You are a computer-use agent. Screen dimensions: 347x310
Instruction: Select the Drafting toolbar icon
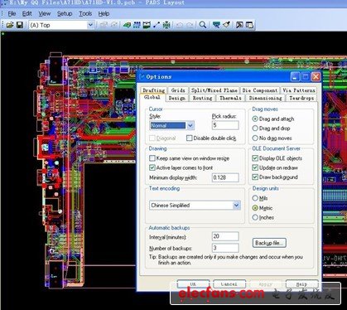(x=127, y=25)
